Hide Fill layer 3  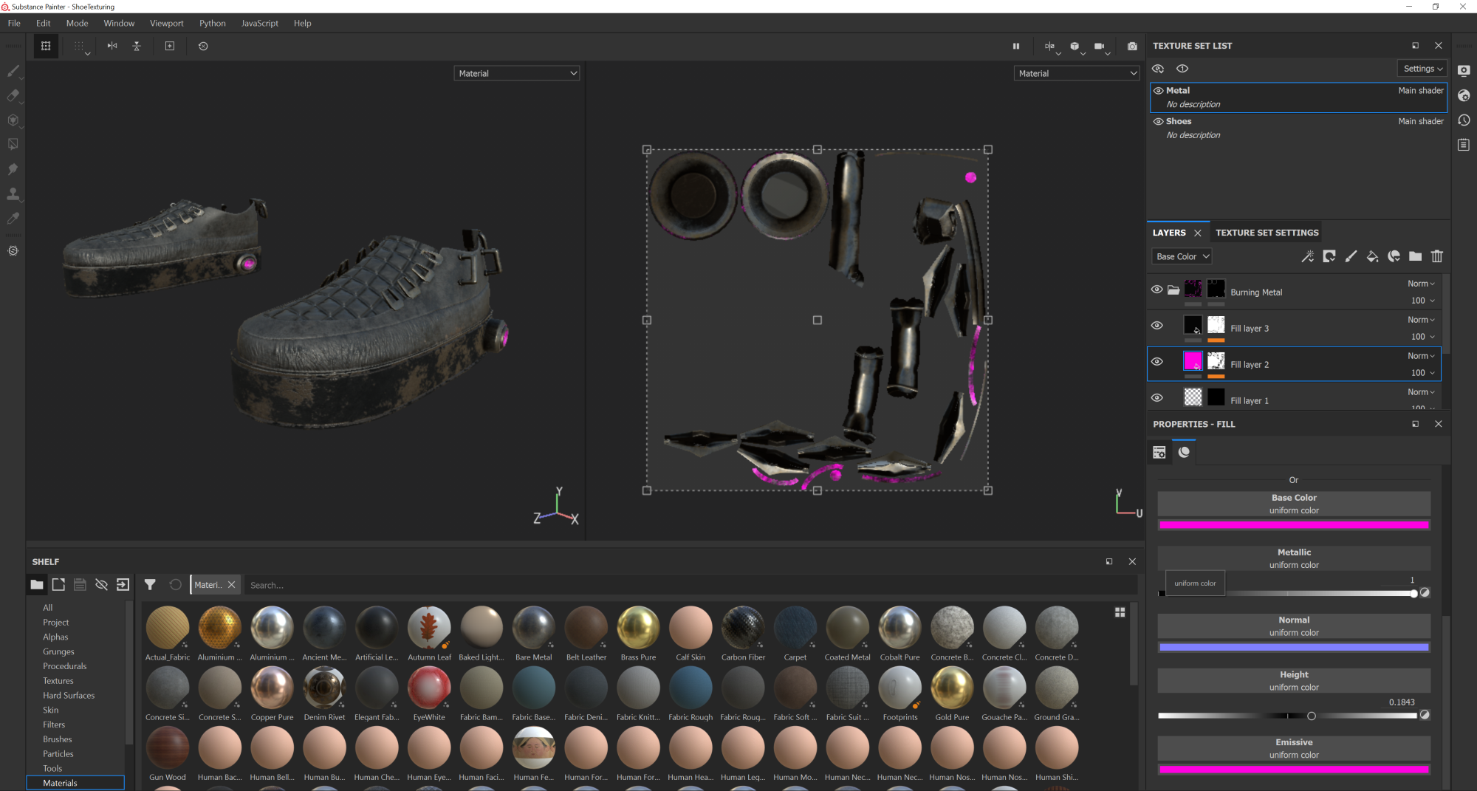tap(1157, 326)
